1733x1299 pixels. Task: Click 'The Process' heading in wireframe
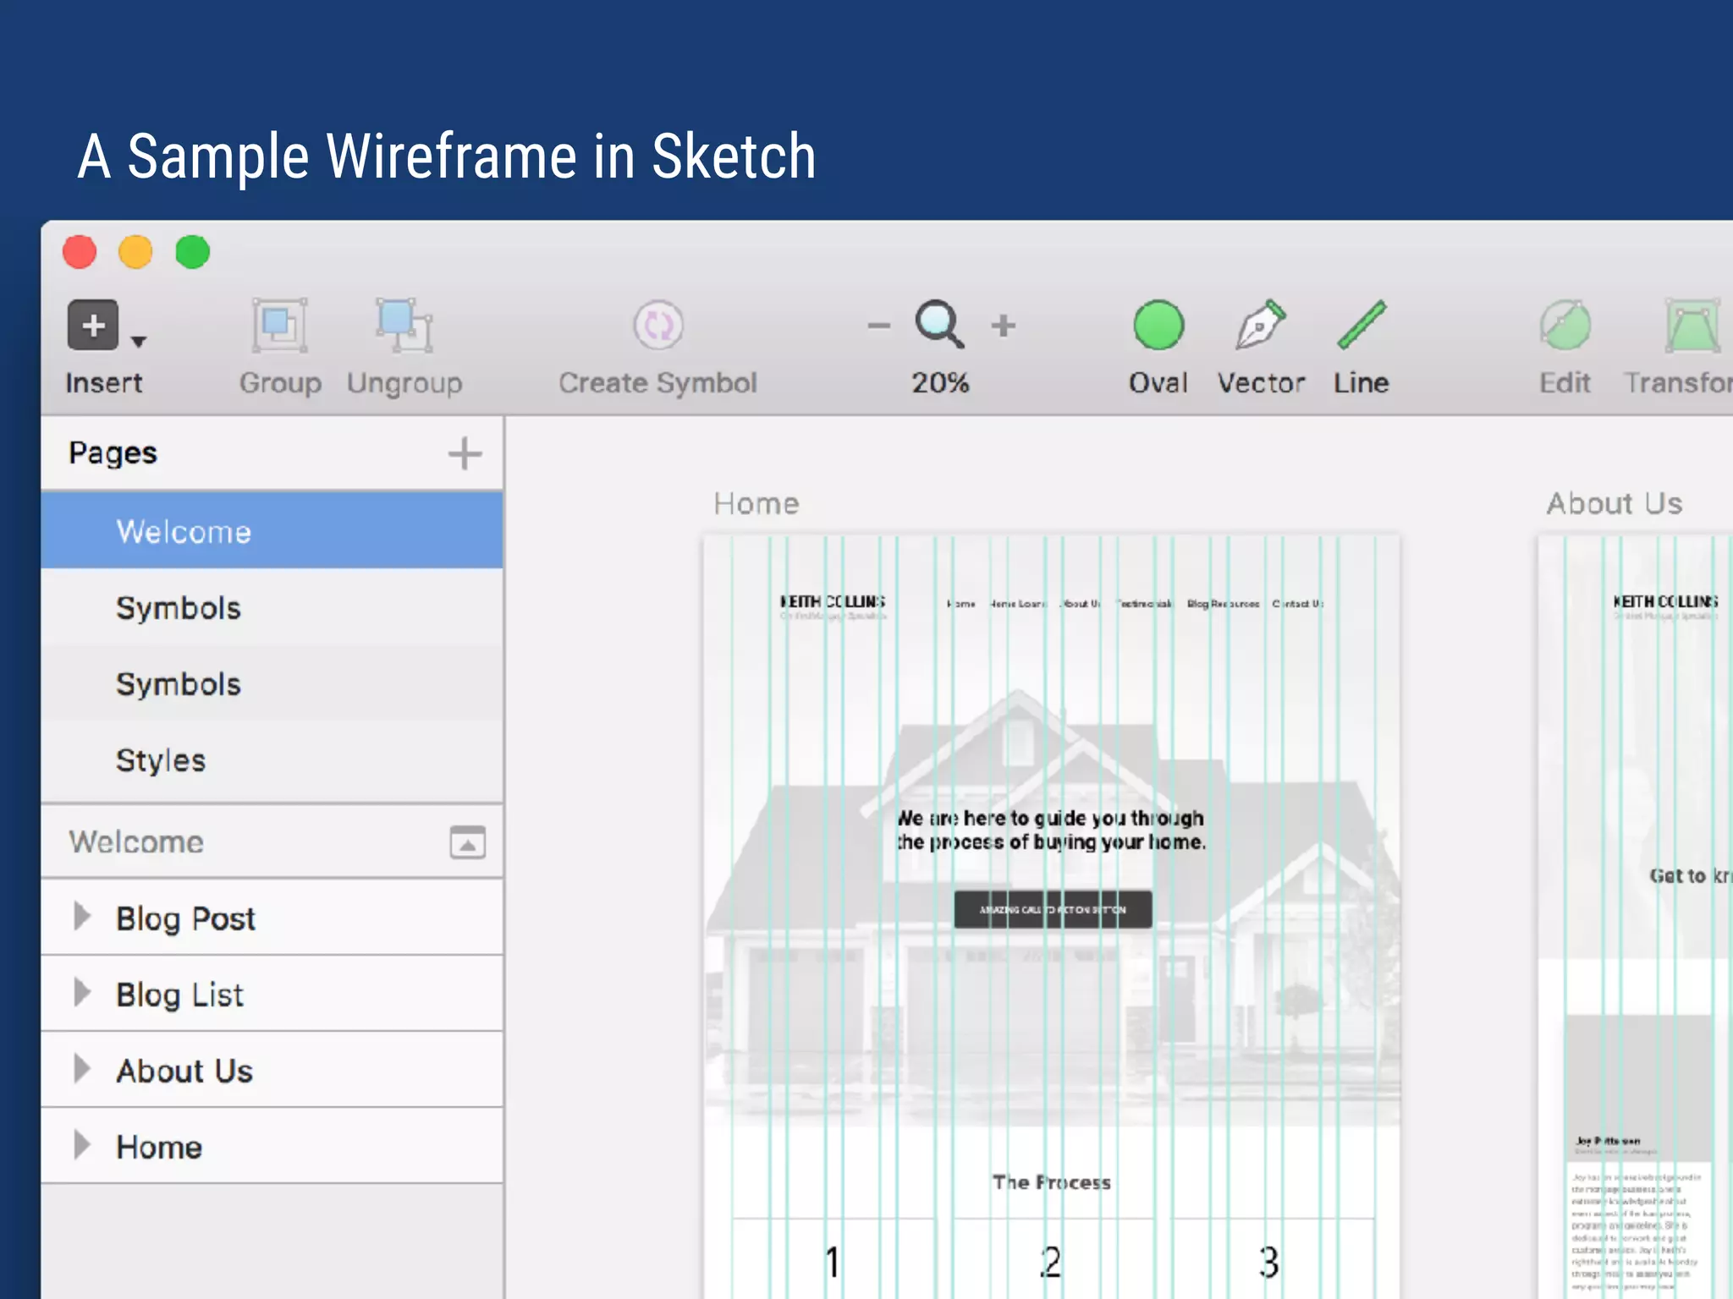click(x=1052, y=1182)
